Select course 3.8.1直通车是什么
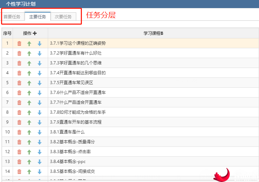The image size is (259, 182). pos(67,132)
